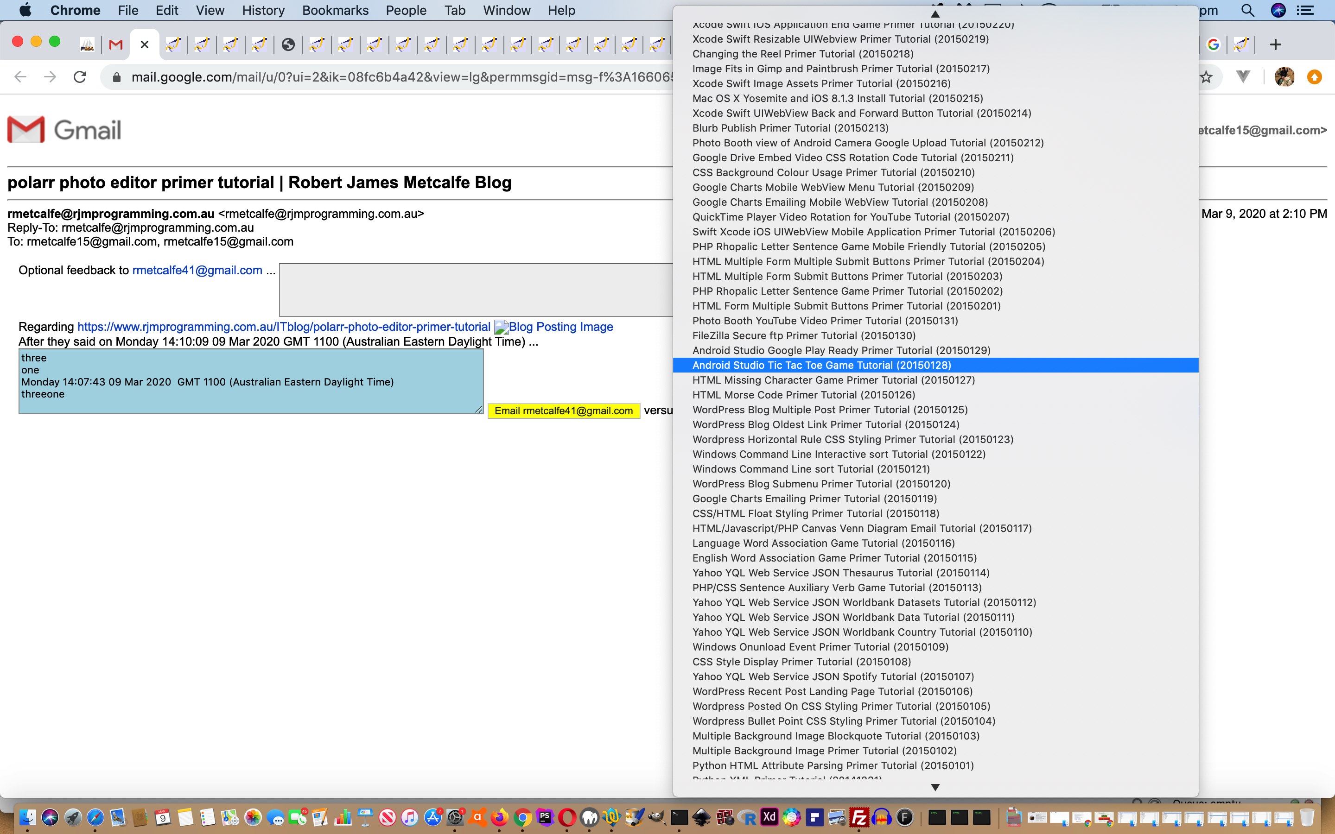Choose Changing the Reel Primer Tutorial option

[x=935, y=54]
